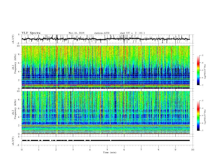Click the 'station=ATH' header label
This screenshot has width=217, height=168.
click(102, 33)
